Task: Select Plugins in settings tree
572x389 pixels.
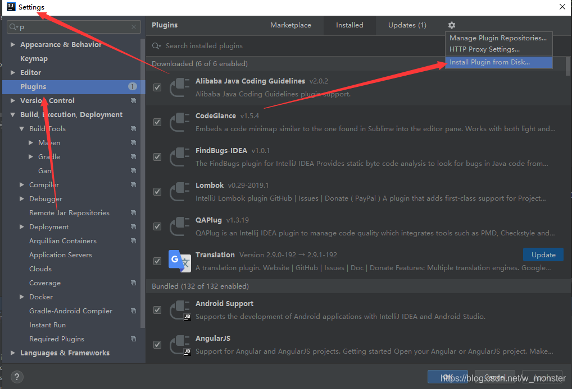Action: 74,87
